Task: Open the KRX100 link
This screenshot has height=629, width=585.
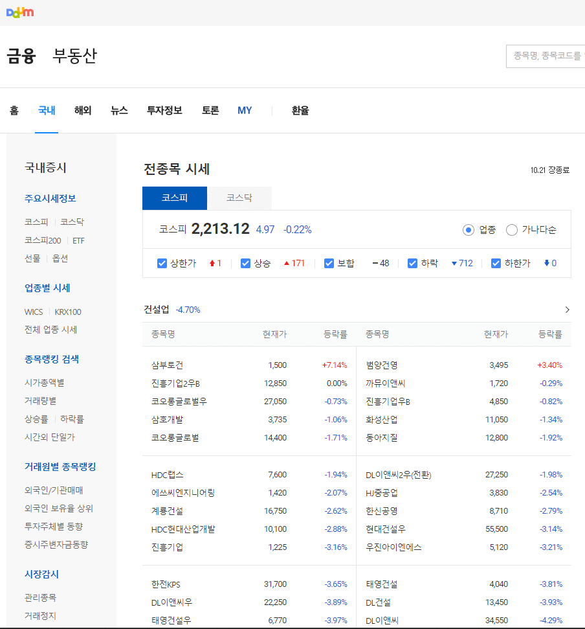Action: (x=68, y=312)
